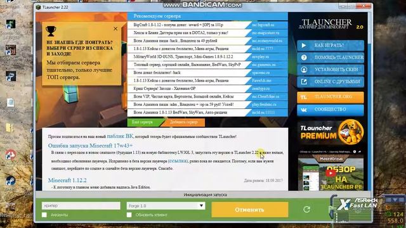Click the Ошибка запуска Minecraft 17w43+ heading
Screen dimensions: 406x228
click(x=90, y=146)
